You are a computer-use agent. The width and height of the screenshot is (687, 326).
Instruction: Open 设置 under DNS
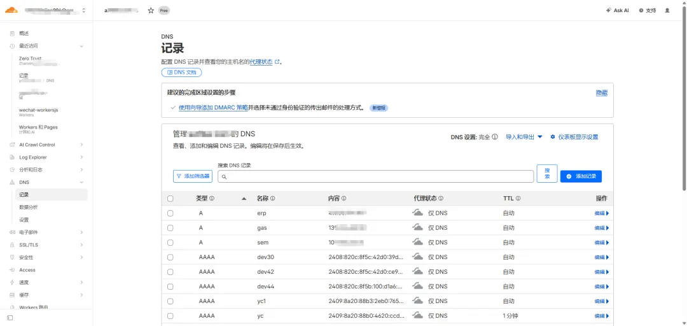pyautogui.click(x=24, y=220)
